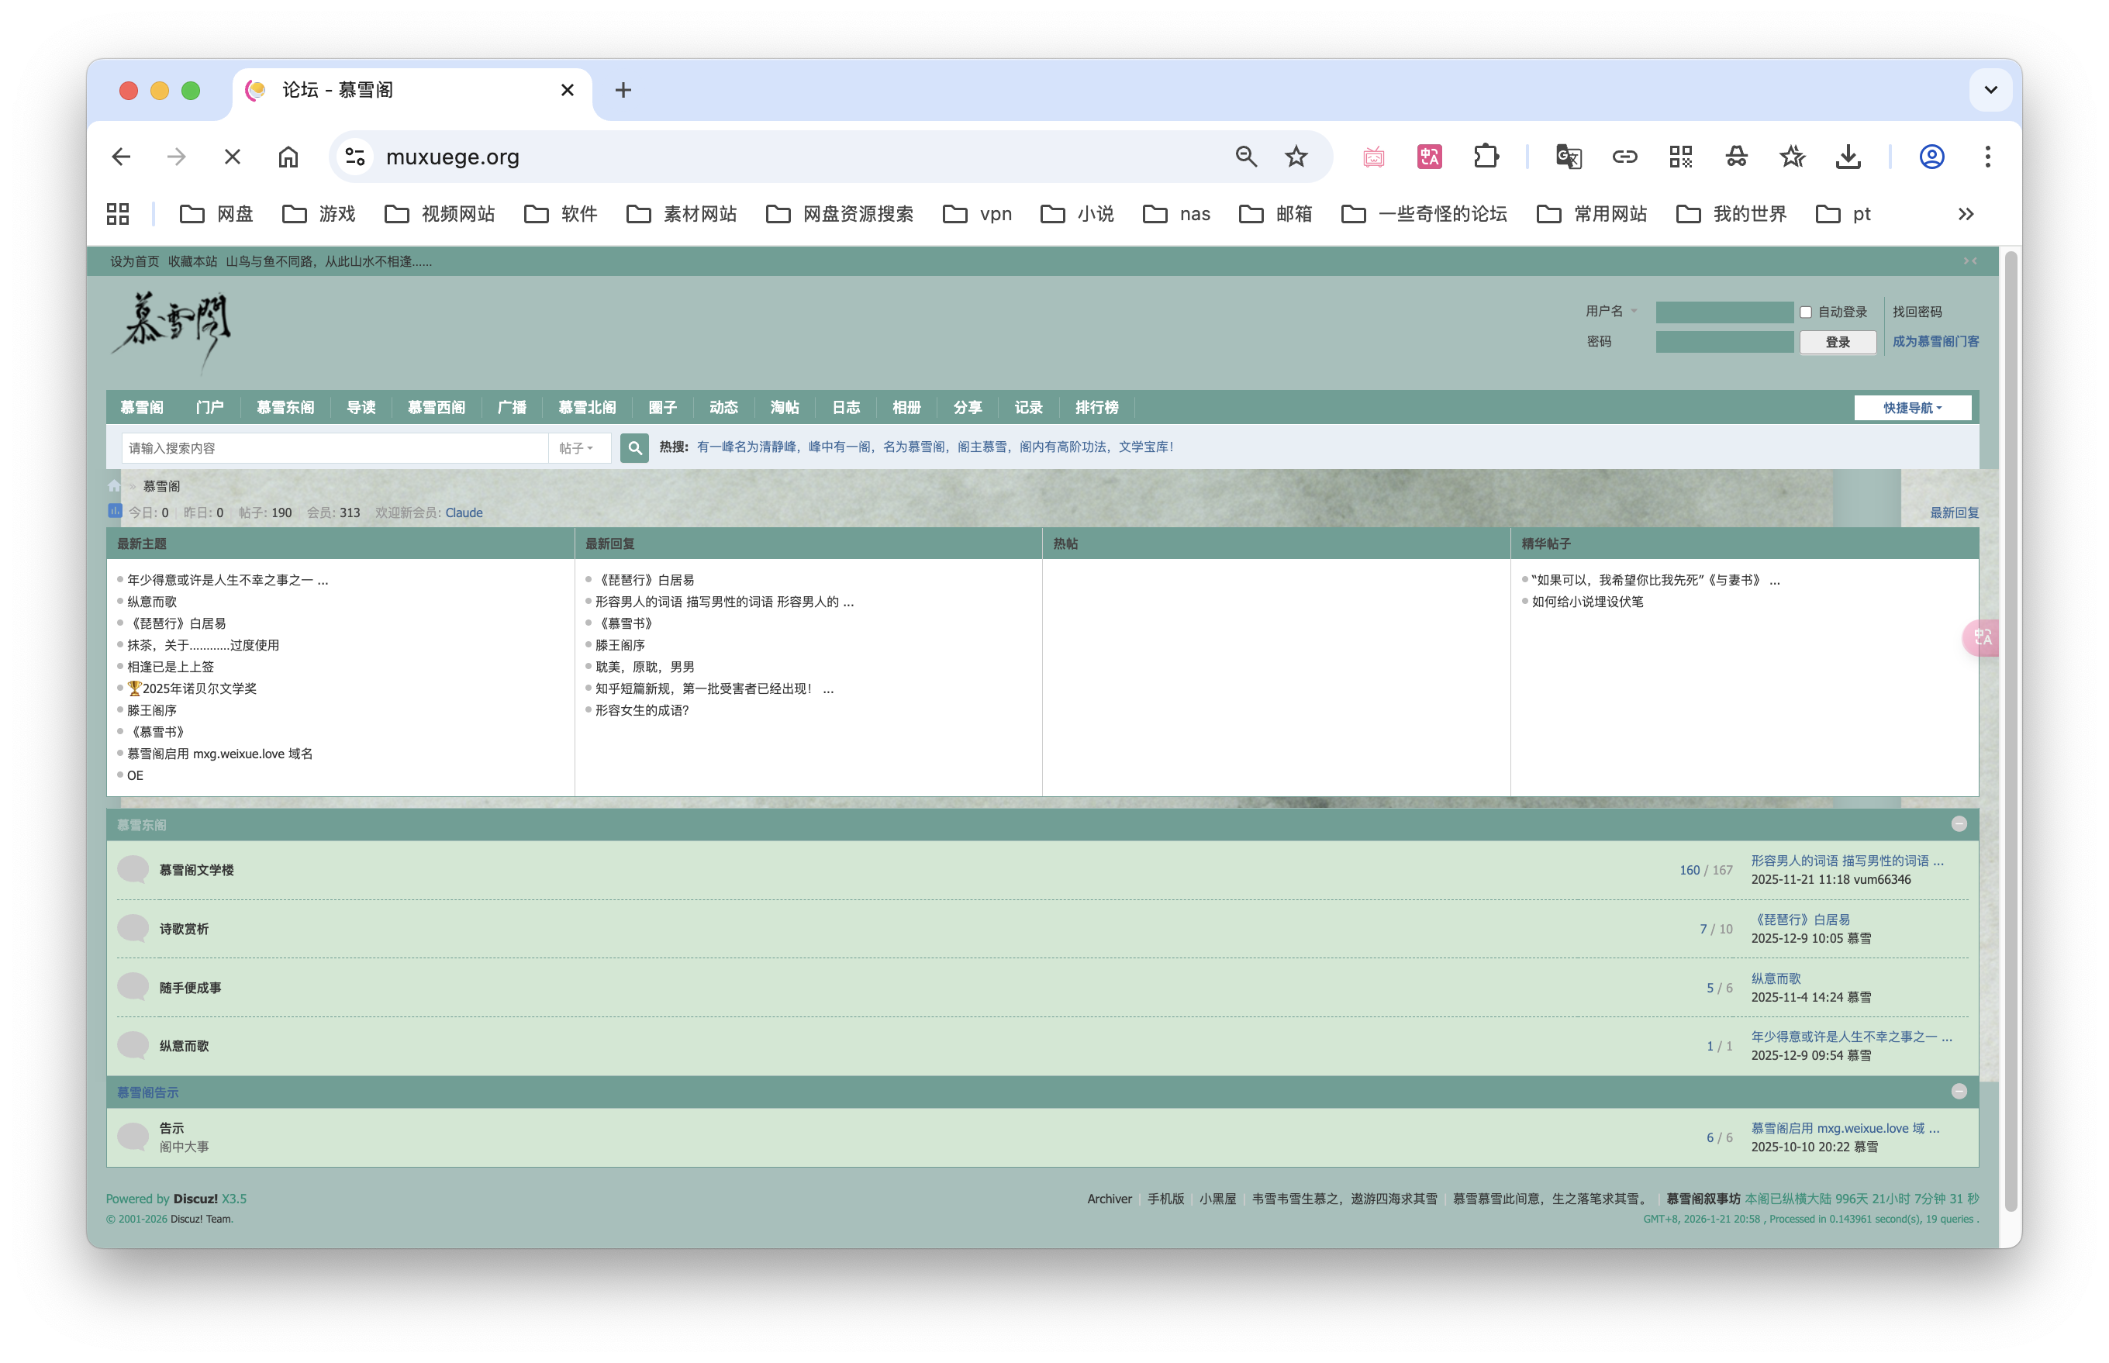Click the search content input field
Viewport: 2109px width, 1363px height.
pos(334,448)
